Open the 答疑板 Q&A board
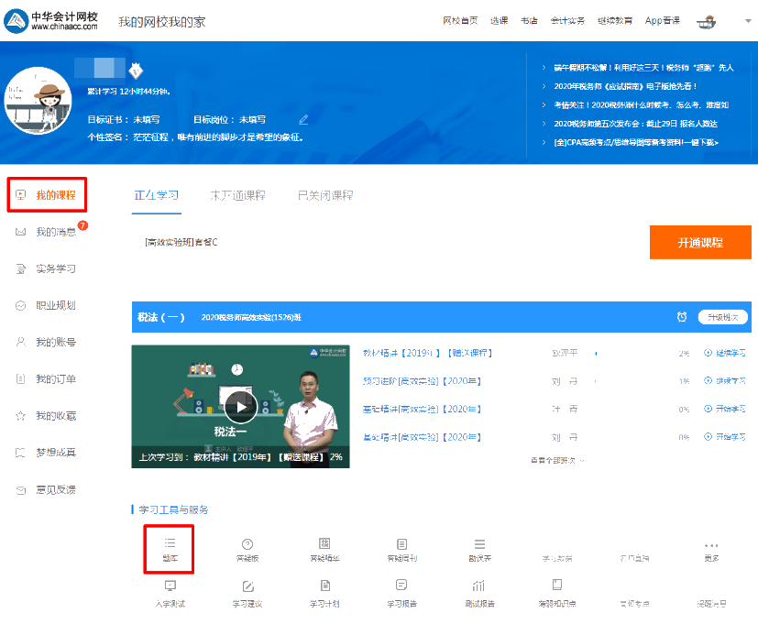 (246, 548)
